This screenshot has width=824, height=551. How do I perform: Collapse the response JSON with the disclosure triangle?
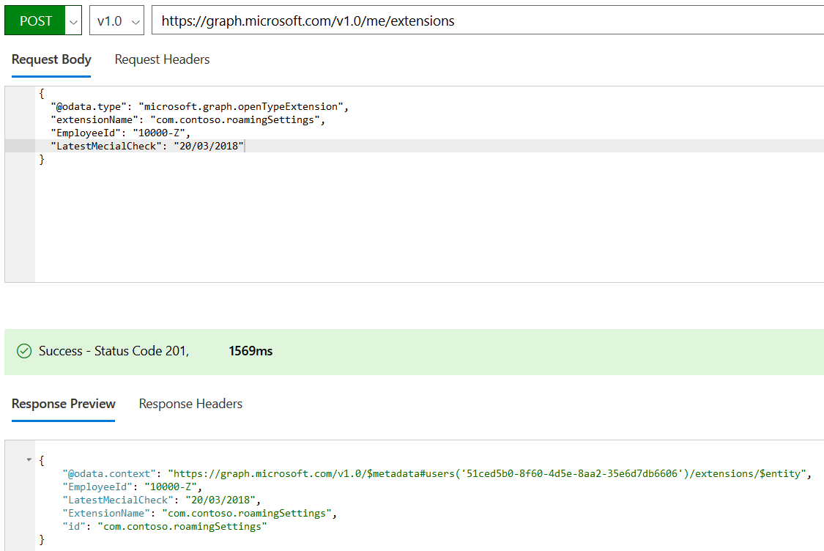[29, 461]
